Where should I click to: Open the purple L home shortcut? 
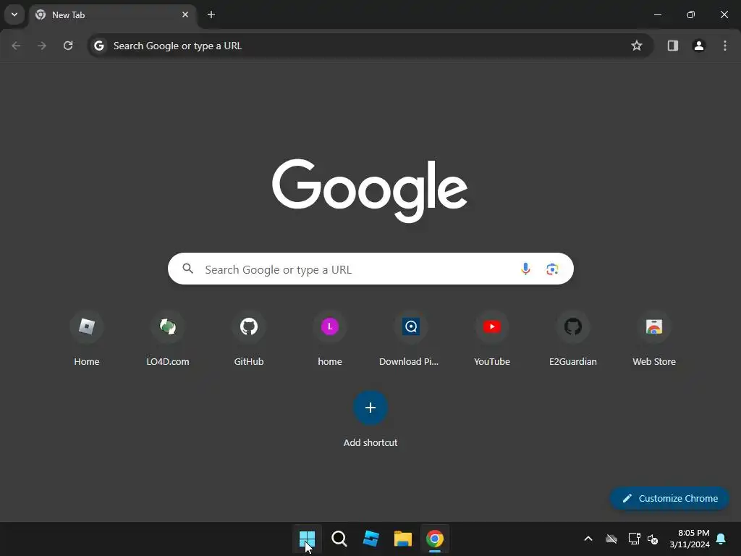[330, 327]
